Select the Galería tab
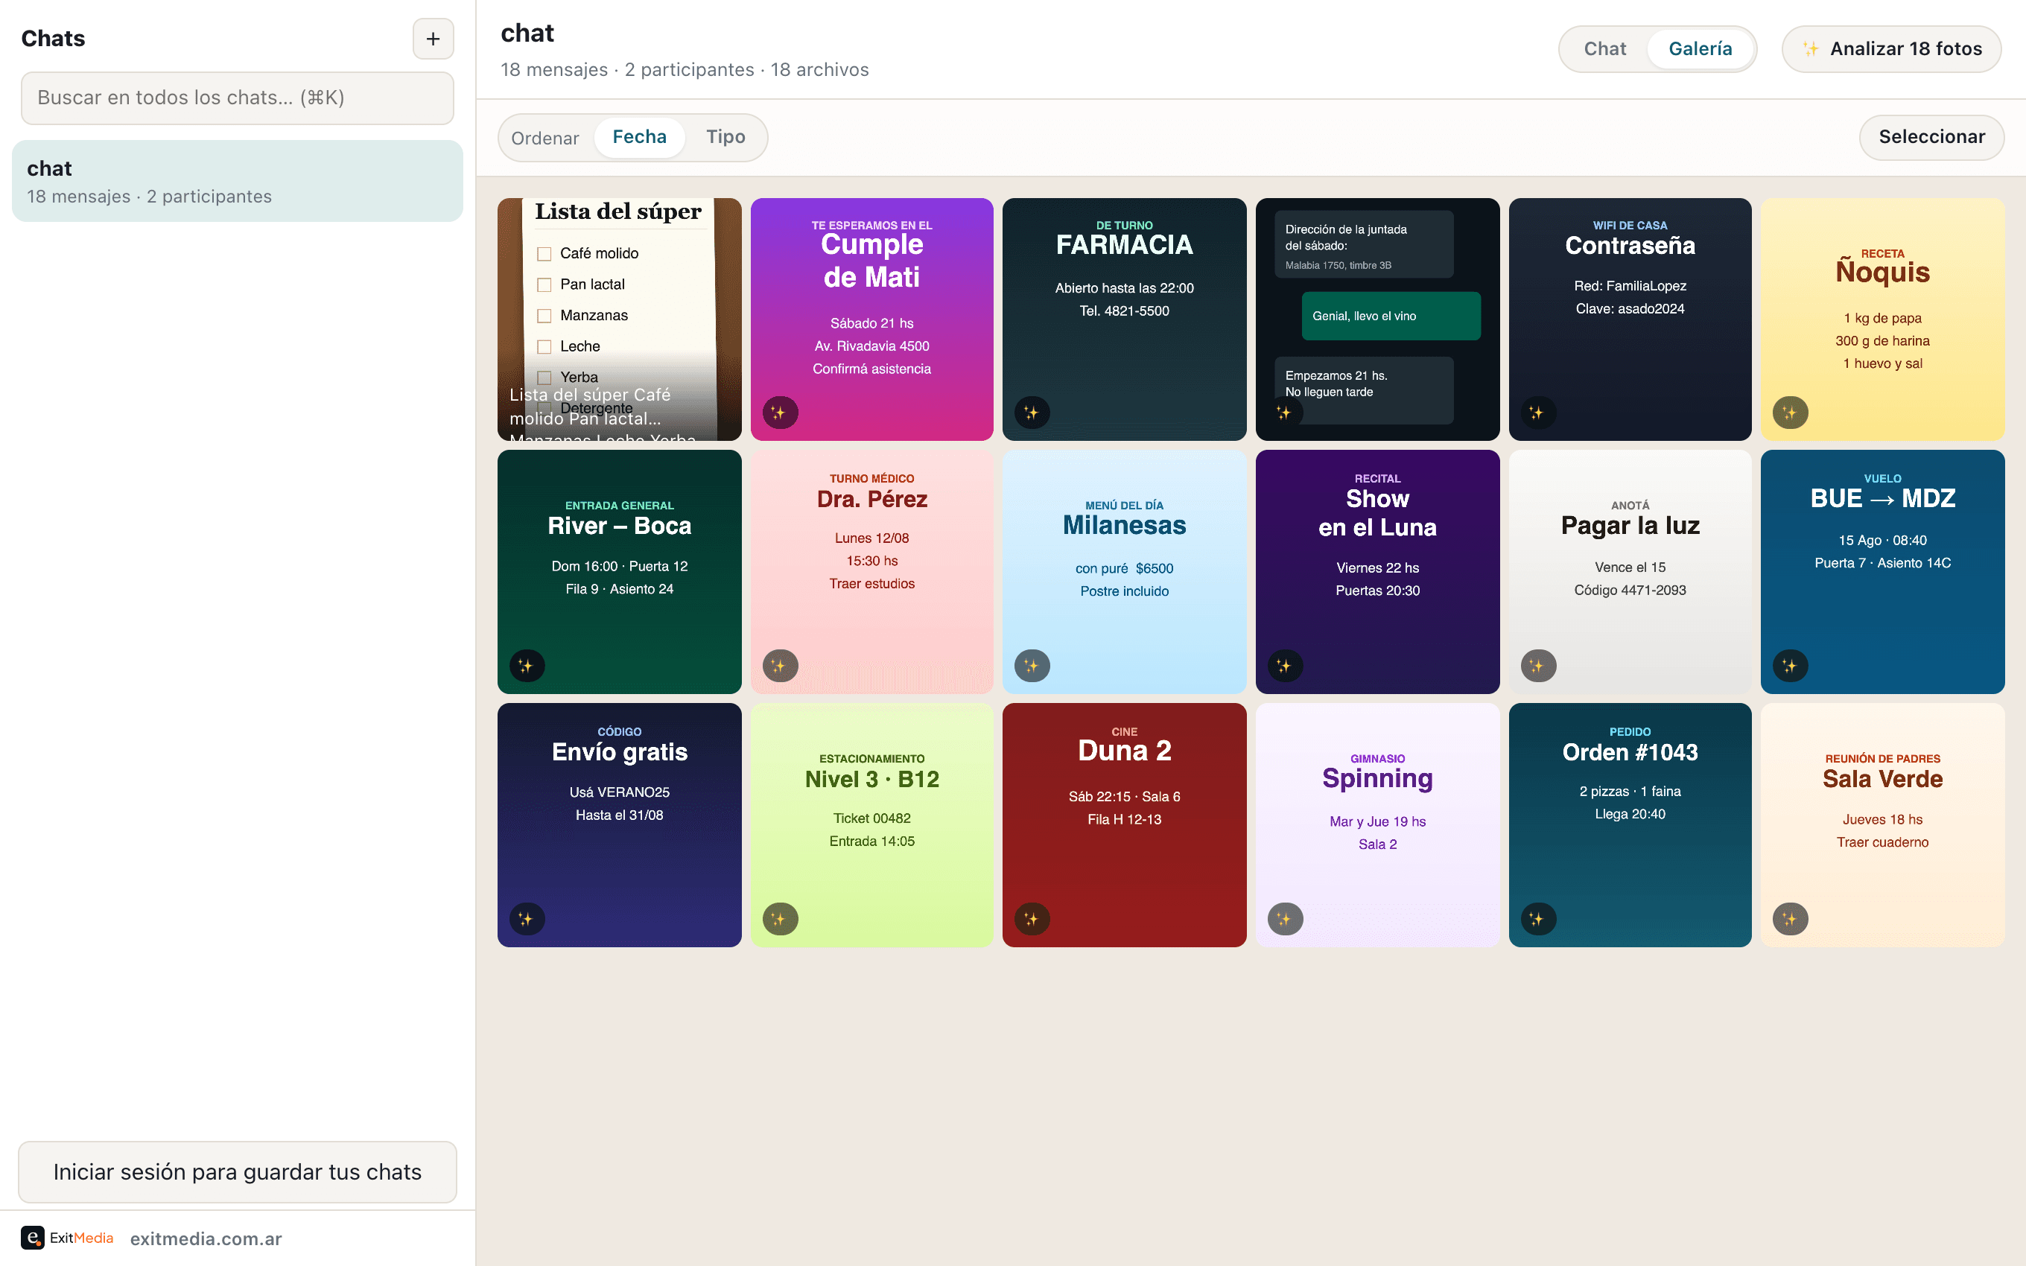2026x1266 pixels. coord(1700,48)
